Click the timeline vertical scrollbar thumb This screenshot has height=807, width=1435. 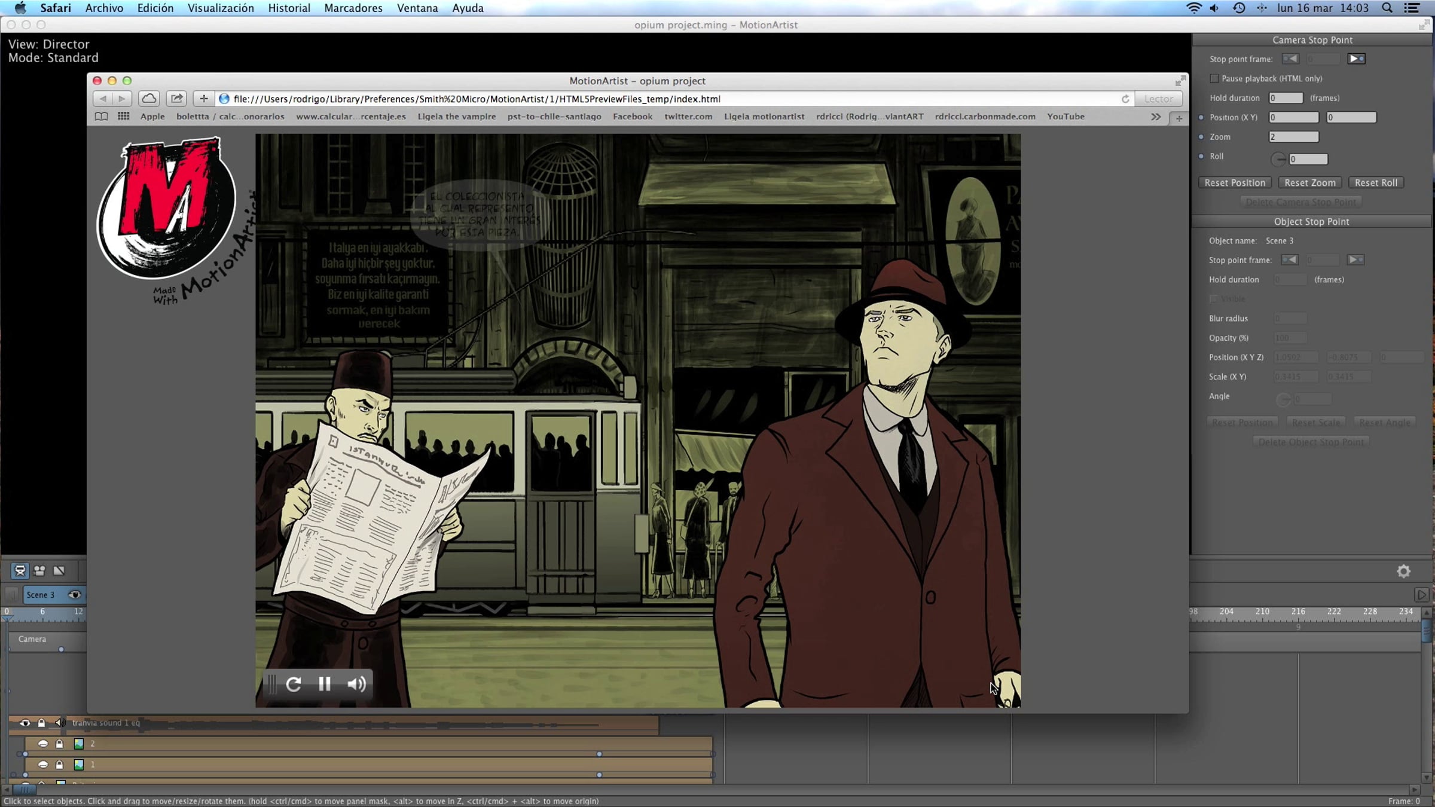[x=1426, y=631]
